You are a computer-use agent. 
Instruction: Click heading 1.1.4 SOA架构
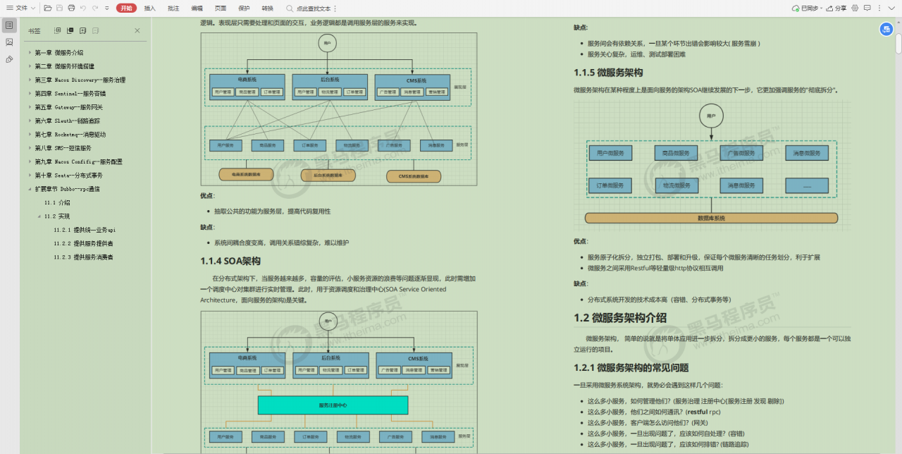click(x=230, y=261)
